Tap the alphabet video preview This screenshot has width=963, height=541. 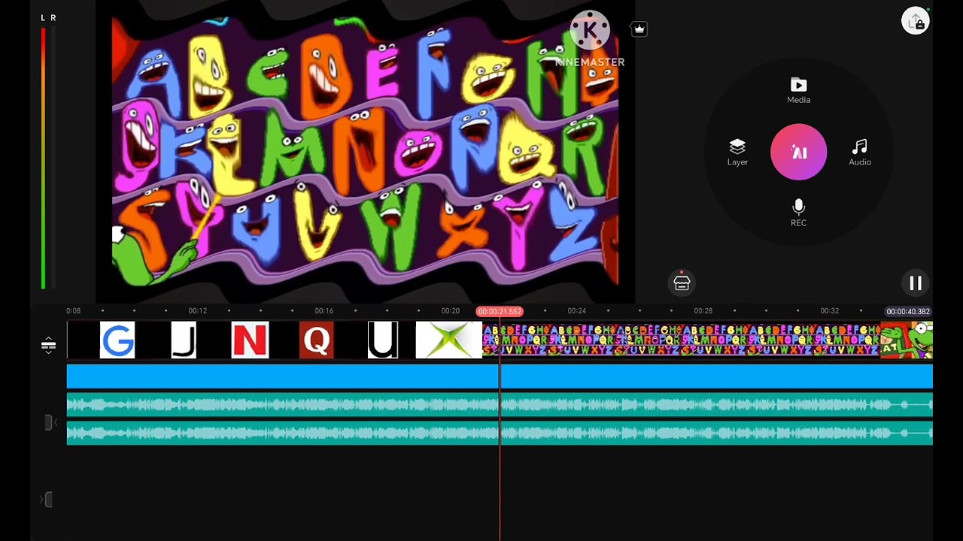(x=365, y=153)
